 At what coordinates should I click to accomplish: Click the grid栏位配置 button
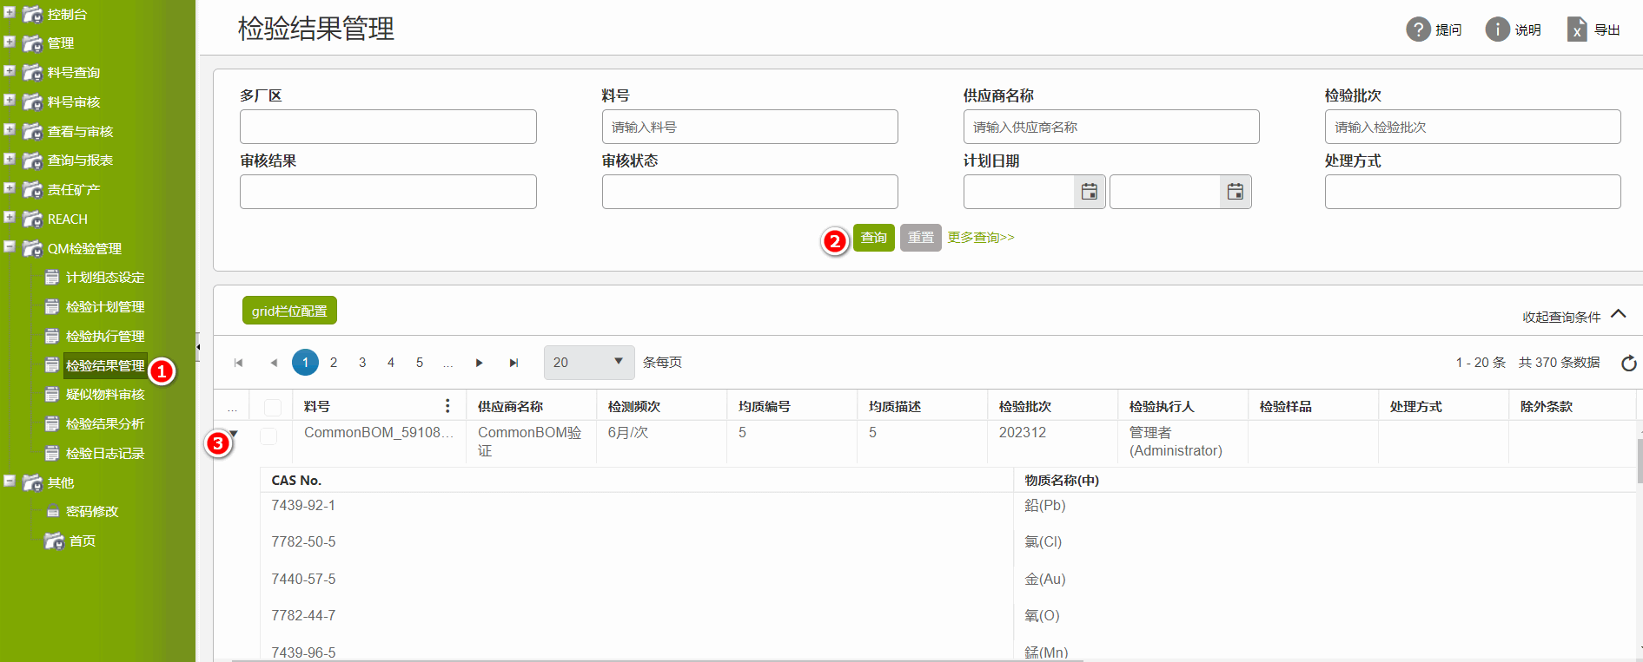point(289,311)
